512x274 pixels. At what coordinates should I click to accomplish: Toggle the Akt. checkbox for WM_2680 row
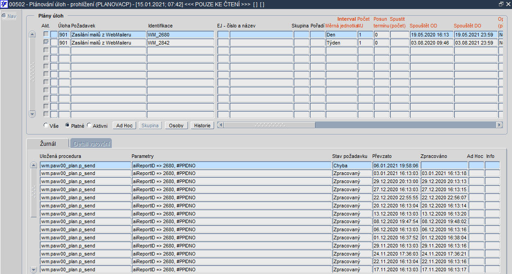click(x=46, y=34)
